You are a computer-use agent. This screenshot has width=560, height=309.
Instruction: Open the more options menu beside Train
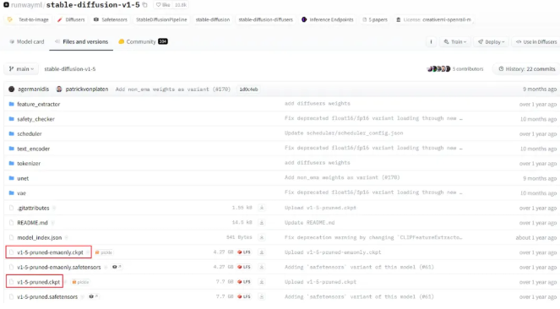click(x=431, y=41)
